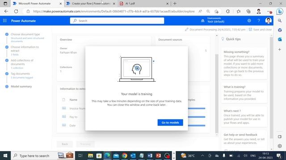Switch to AI 1.pdf browser tab
This screenshot has height=160, width=286.
coord(130,4)
